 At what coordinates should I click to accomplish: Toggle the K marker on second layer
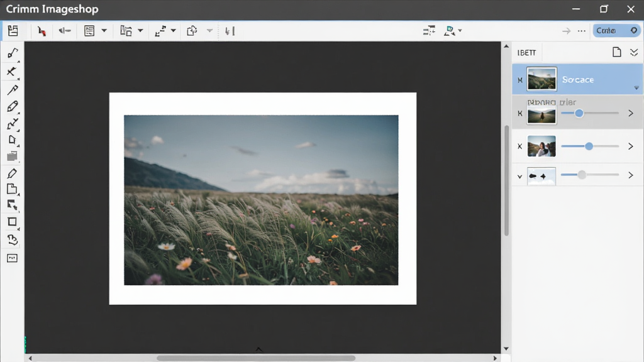[520, 113]
